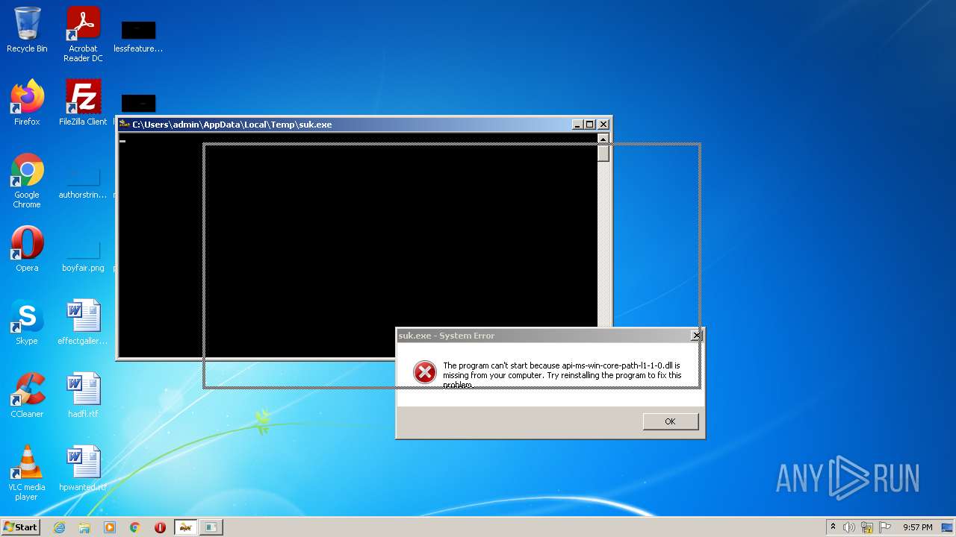Open the Opera taskbar icon
The width and height of the screenshot is (956, 537).
point(160,527)
